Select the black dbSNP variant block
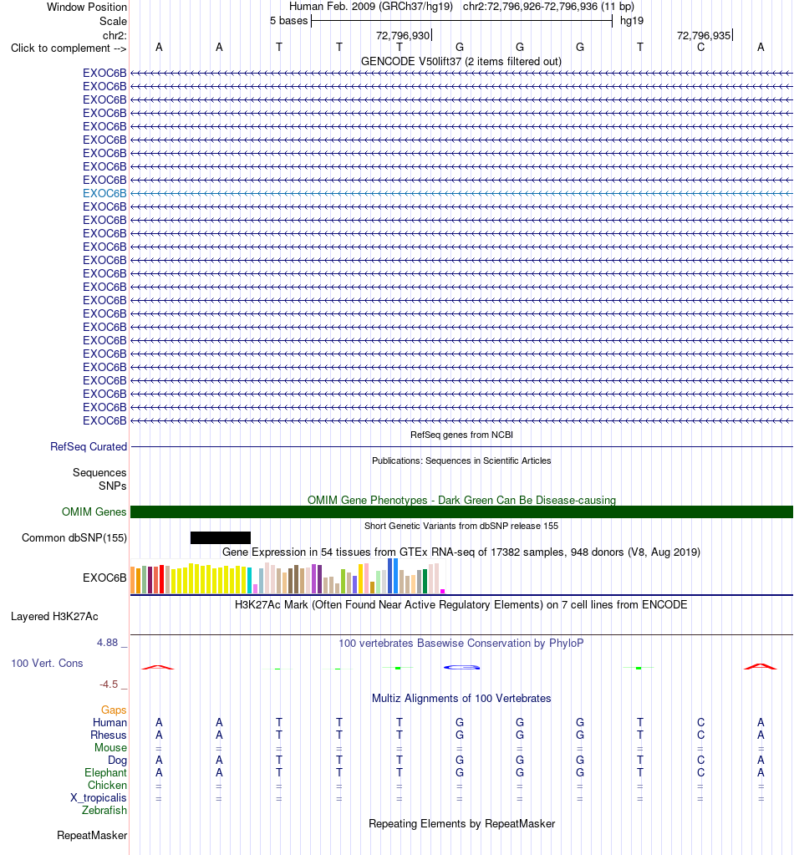 coord(221,537)
